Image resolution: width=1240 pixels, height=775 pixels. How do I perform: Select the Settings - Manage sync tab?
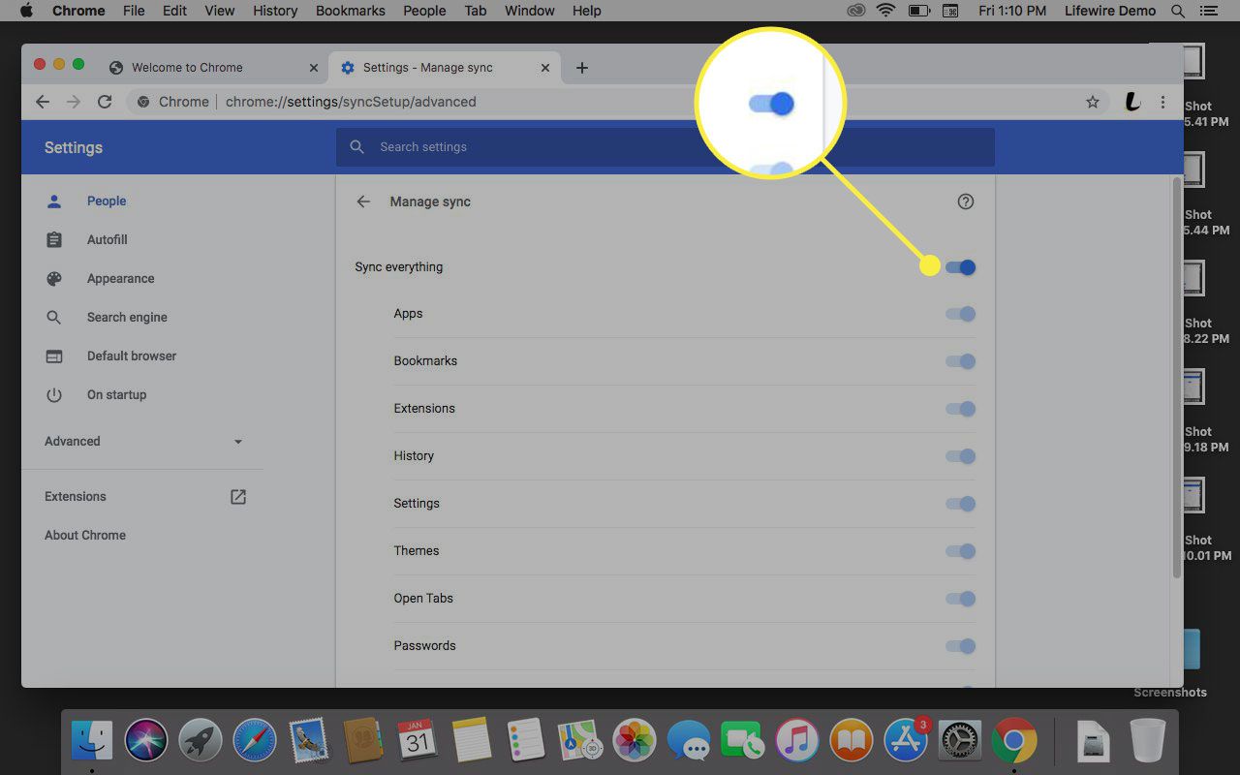pyautogui.click(x=445, y=68)
